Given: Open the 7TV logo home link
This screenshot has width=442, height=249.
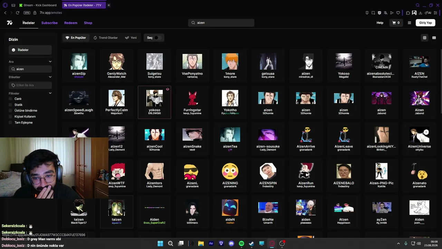Looking at the screenshot, I should click(x=10, y=23).
